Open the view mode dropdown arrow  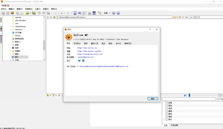tap(222, 95)
